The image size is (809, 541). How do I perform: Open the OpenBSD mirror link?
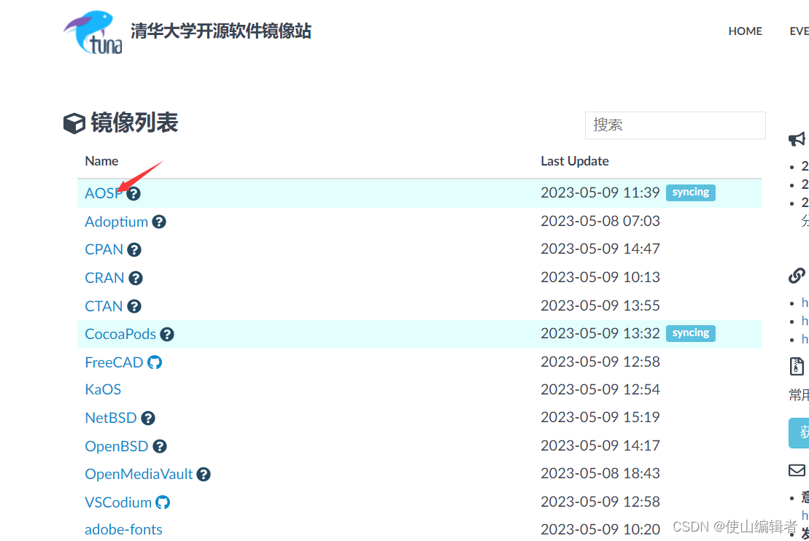point(116,446)
